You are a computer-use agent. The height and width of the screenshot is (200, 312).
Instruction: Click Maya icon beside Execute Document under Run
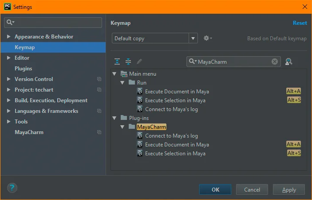(x=140, y=91)
